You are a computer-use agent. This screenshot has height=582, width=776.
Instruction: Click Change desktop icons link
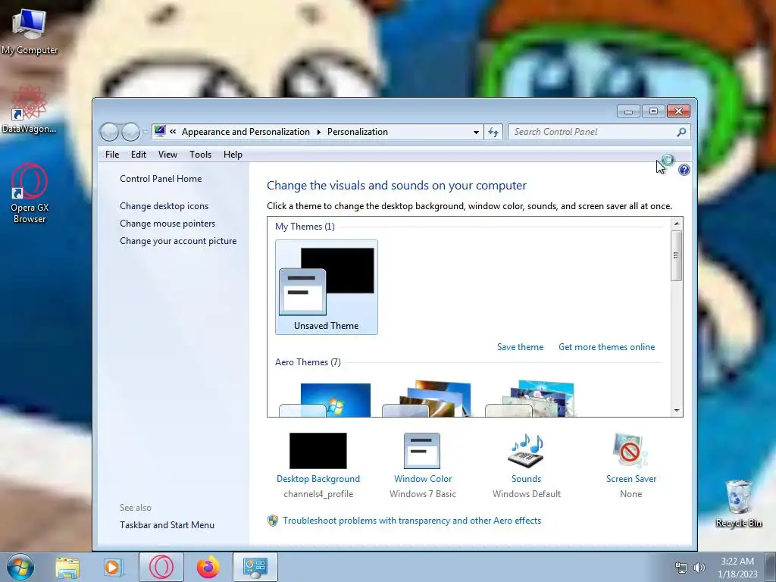[164, 206]
